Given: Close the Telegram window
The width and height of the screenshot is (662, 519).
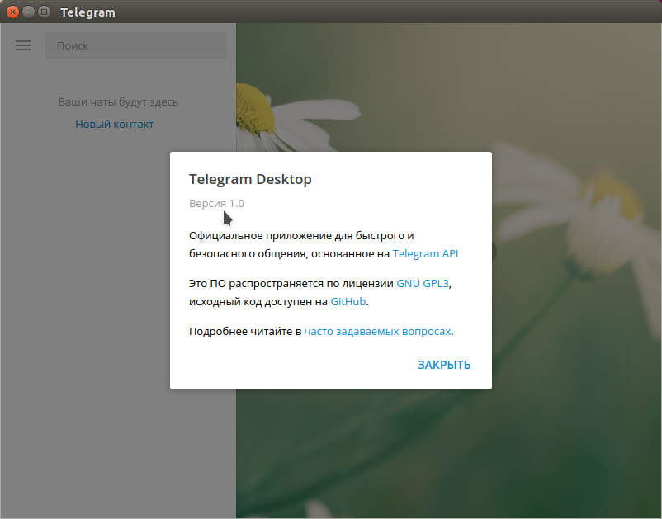Looking at the screenshot, I should point(12,12).
